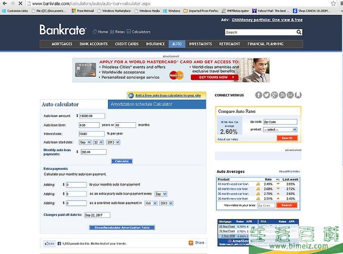Open the RSS feed social icon
This screenshot has height=254, width=343.
pyautogui.click(x=282, y=95)
